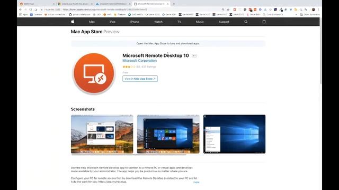The image size is (339, 190).
Task: Expand the description with the more link
Action: coord(197,182)
